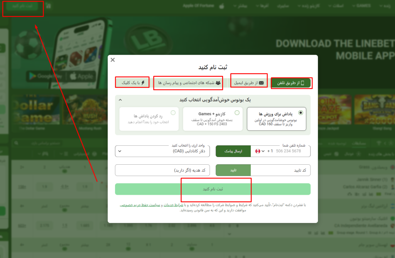Open the country code dropdown arrow
This screenshot has height=258, width=395.
pyautogui.click(x=263, y=151)
